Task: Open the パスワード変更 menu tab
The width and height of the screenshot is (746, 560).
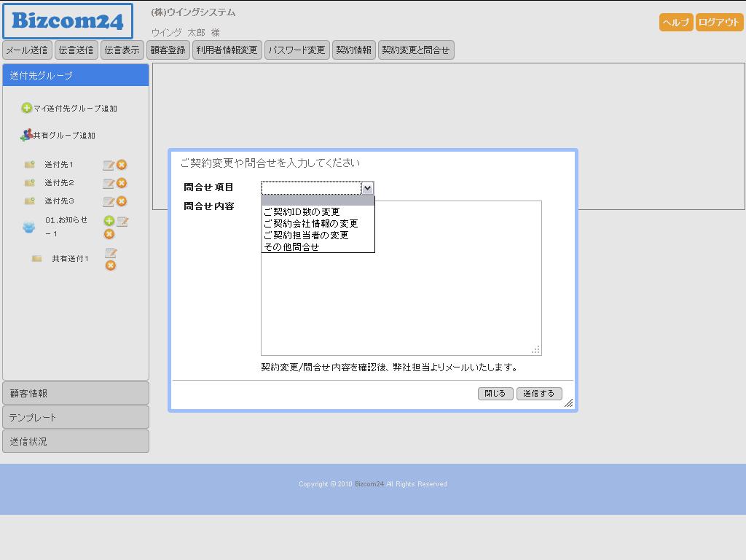Action: pos(297,50)
